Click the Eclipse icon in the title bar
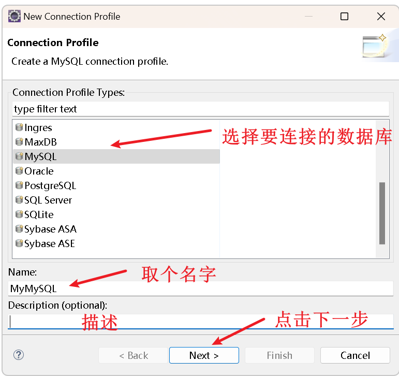This screenshot has height=376, width=399. [14, 16]
